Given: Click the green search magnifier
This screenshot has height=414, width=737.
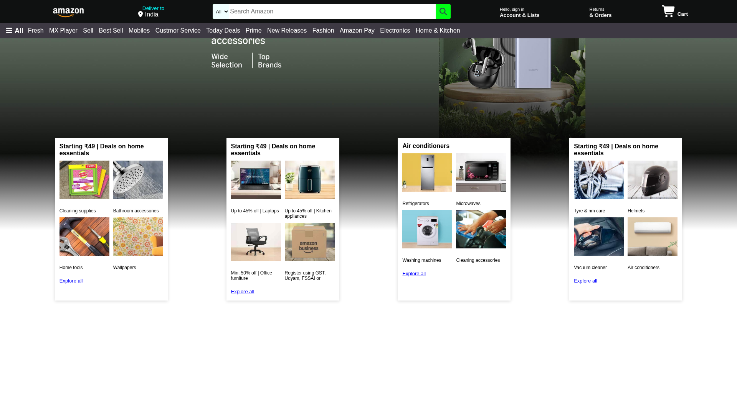Looking at the screenshot, I should 443,11.
